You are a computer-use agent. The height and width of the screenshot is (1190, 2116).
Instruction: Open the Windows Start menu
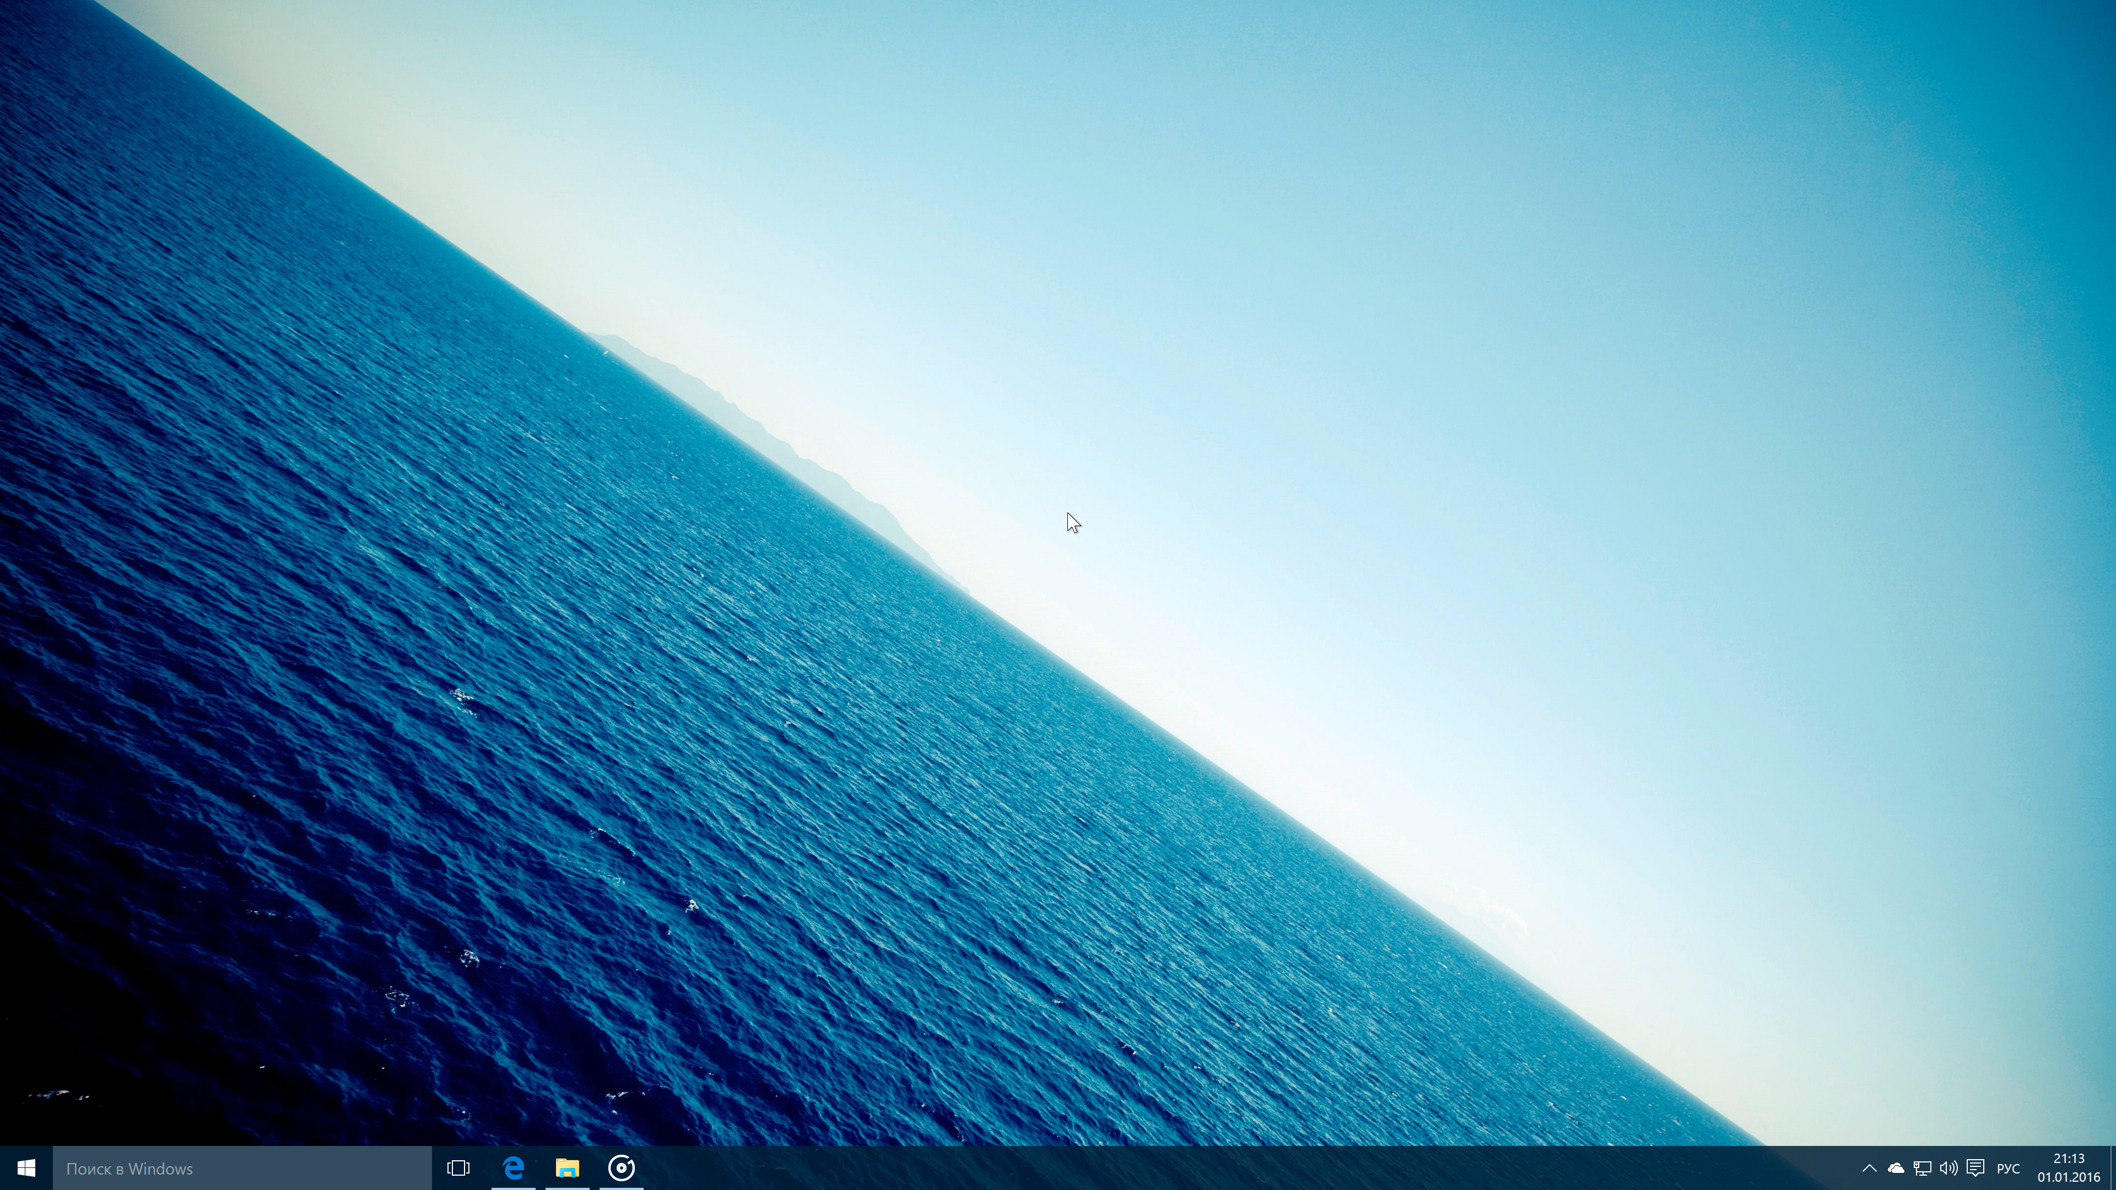[26, 1168]
